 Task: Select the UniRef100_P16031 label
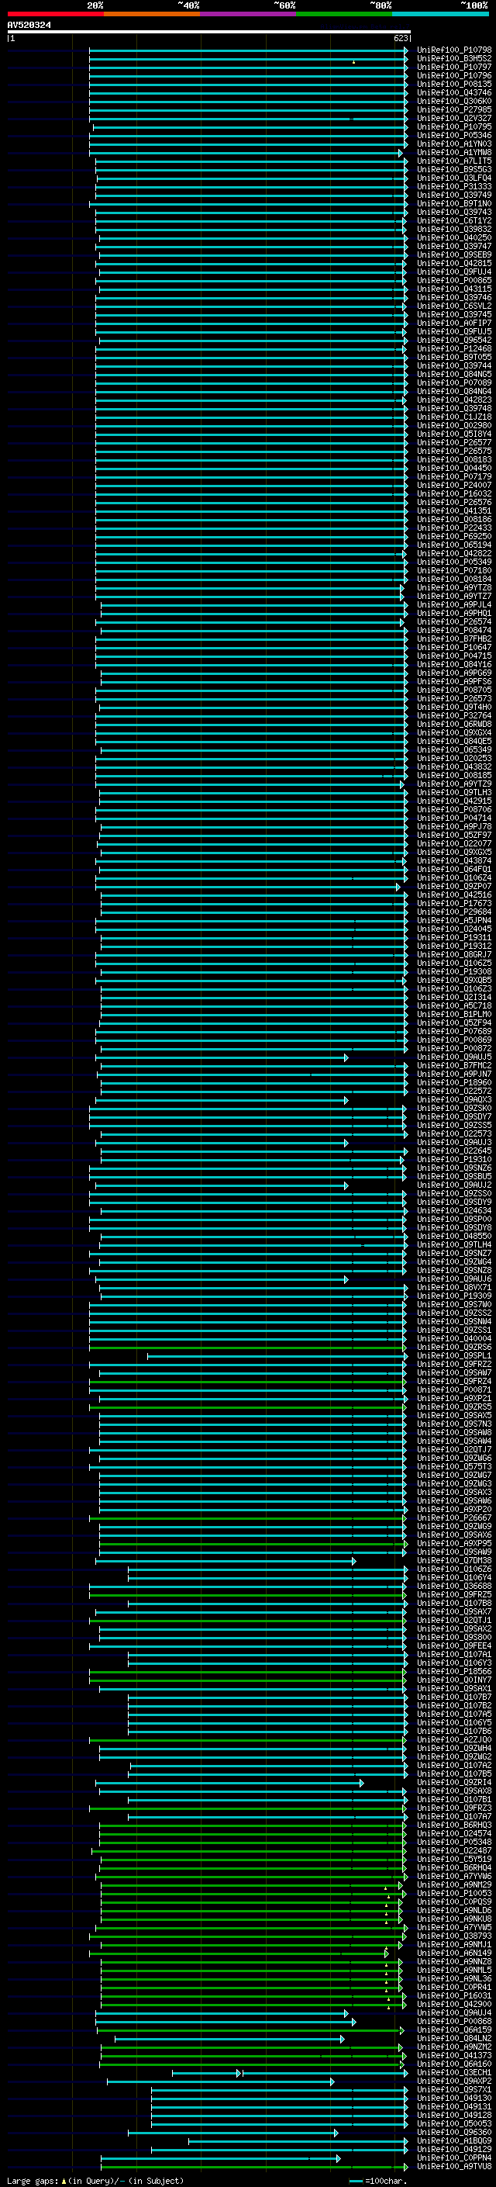click(454, 1995)
